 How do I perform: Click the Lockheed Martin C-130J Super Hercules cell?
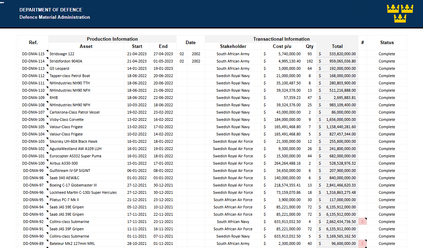(x=86, y=192)
